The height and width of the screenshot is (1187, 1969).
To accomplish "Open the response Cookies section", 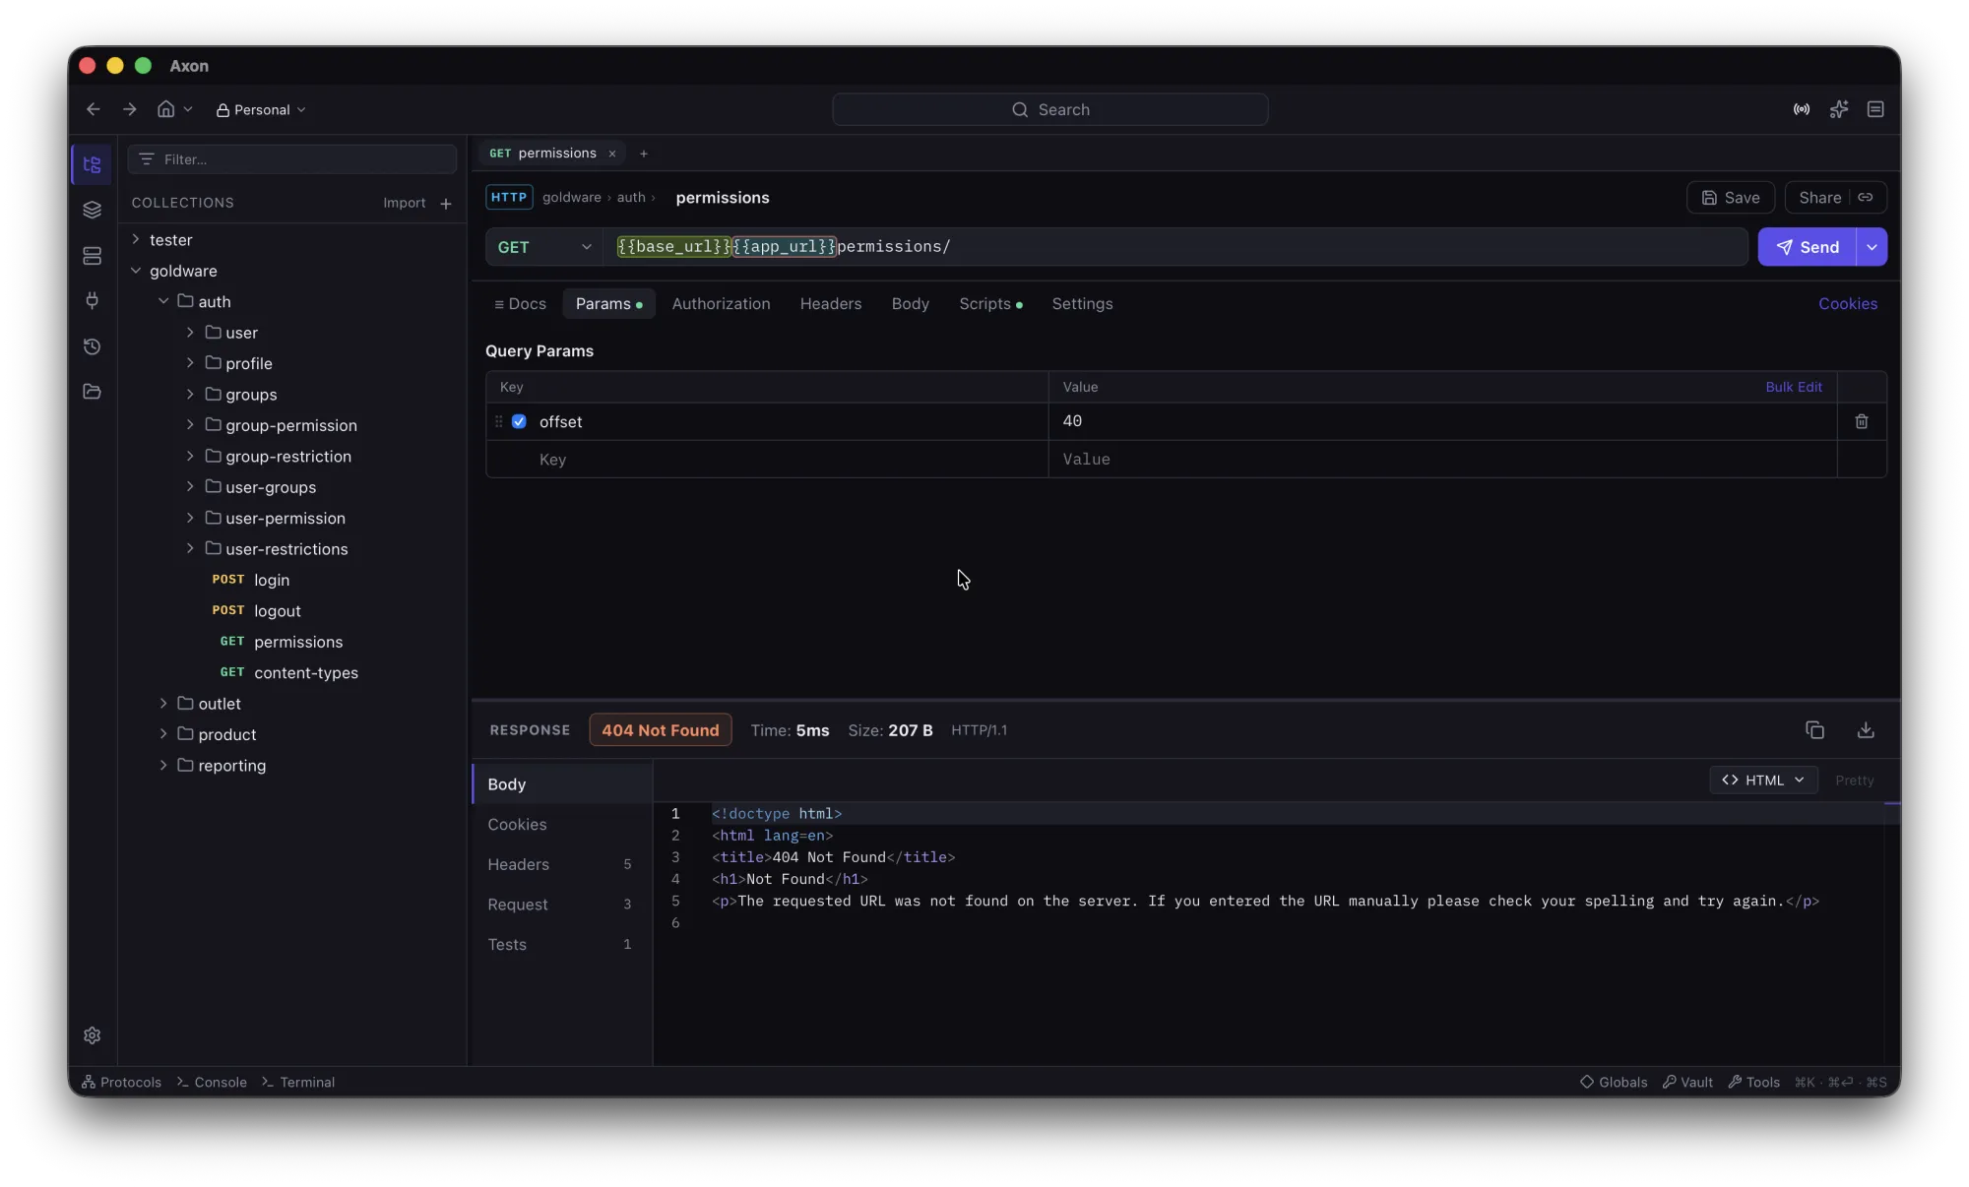I will (561, 825).
